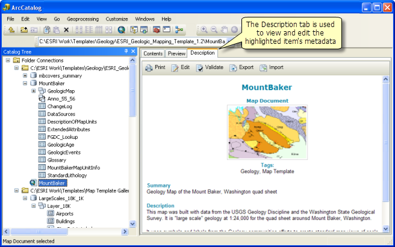Screen dimensions: 395x247
Task: Open the Windows menu
Action: tap(145, 19)
